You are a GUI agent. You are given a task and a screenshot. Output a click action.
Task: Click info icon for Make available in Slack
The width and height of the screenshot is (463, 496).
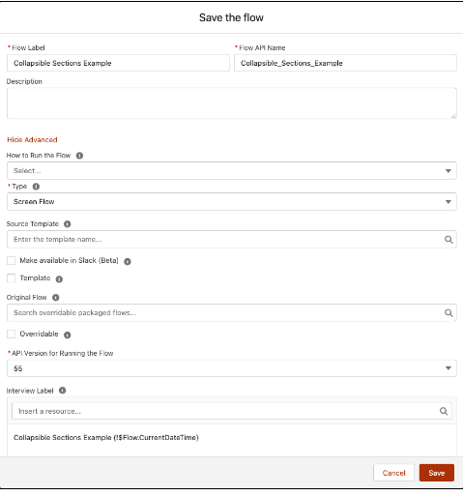point(128,261)
